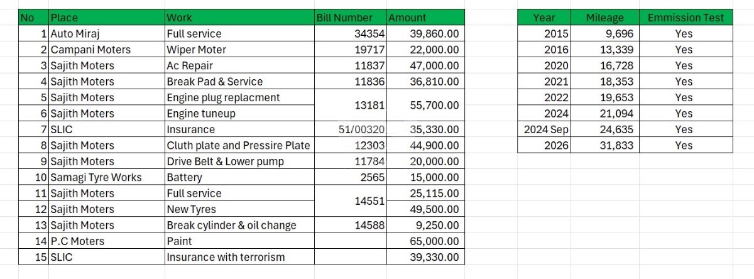Click bill number '51/00320' cell

(350, 129)
